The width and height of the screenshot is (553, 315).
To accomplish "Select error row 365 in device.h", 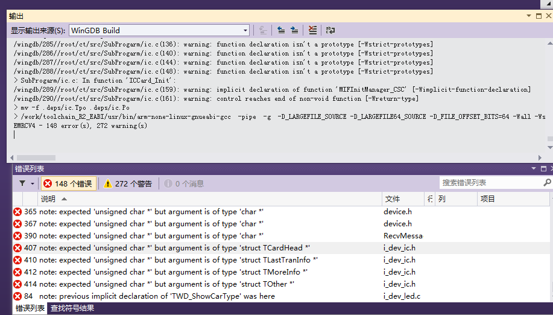I will [x=281, y=212].
